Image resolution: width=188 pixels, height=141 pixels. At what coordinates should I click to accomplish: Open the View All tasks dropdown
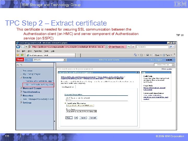click(50, 60)
